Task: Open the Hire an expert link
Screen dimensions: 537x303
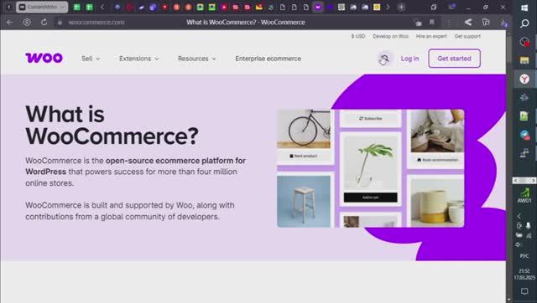Action: (x=431, y=36)
